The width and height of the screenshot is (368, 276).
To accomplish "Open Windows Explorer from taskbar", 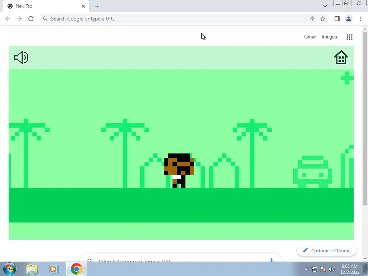I will point(32,269).
